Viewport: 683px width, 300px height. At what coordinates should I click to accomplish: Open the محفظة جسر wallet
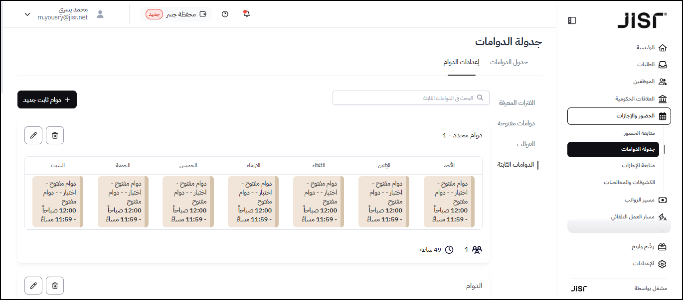(176, 14)
